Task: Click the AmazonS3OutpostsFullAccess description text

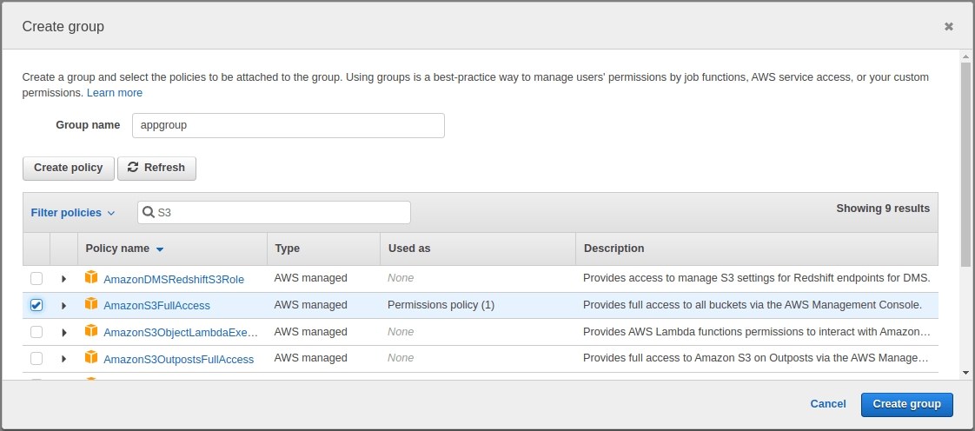Action: tap(756, 358)
